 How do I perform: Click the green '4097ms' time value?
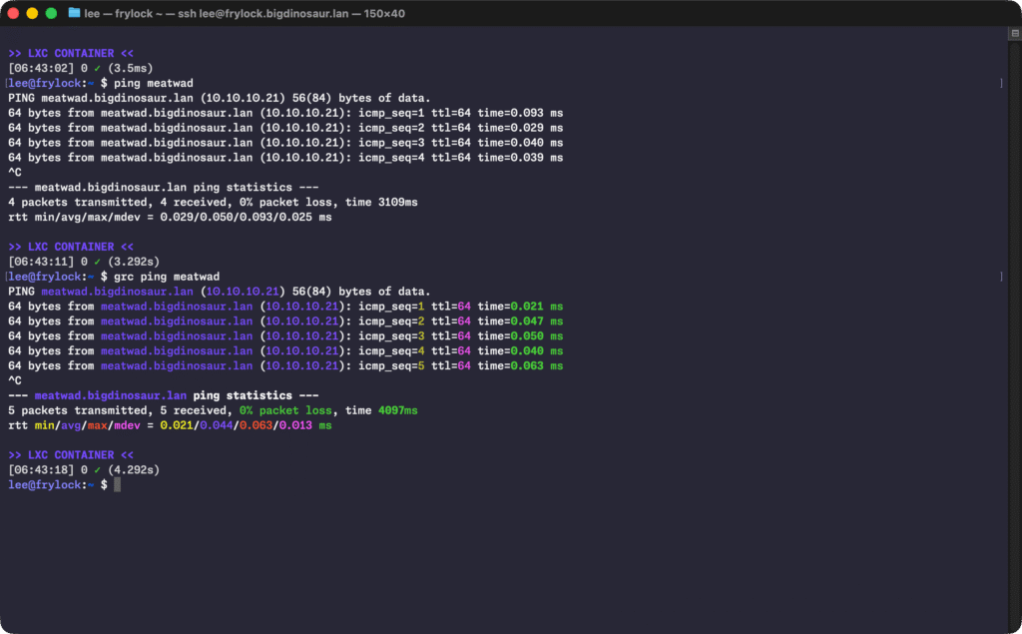click(x=397, y=411)
